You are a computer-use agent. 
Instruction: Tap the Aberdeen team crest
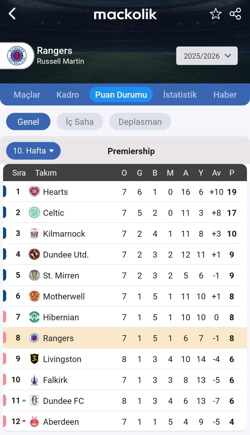(34, 422)
